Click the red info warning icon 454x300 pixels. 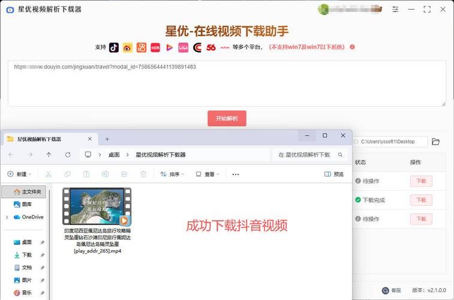pyautogui.click(x=352, y=47)
